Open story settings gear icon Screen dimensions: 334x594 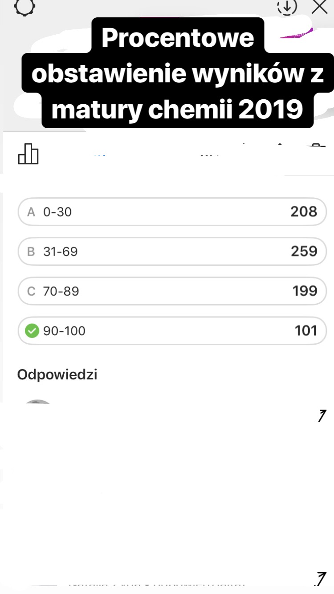24,6
